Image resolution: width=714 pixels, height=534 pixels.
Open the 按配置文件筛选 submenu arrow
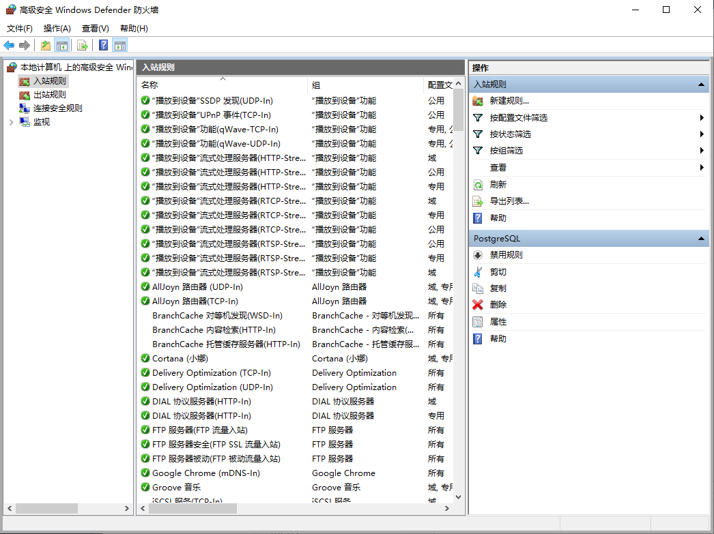pyautogui.click(x=702, y=118)
